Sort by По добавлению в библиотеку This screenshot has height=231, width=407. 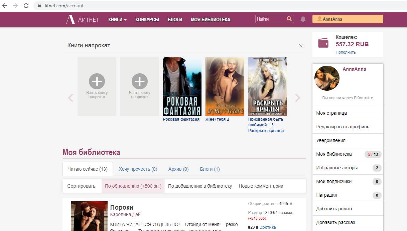click(200, 186)
